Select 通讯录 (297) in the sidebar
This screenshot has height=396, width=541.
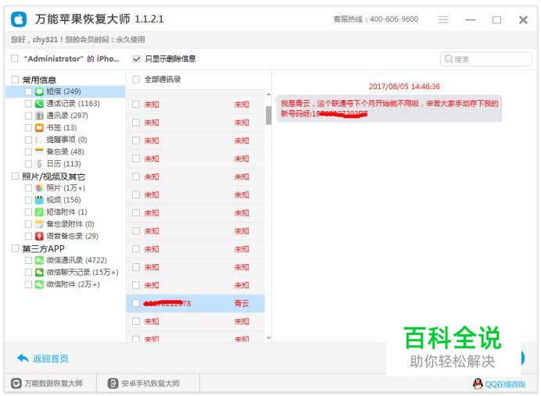coord(67,116)
